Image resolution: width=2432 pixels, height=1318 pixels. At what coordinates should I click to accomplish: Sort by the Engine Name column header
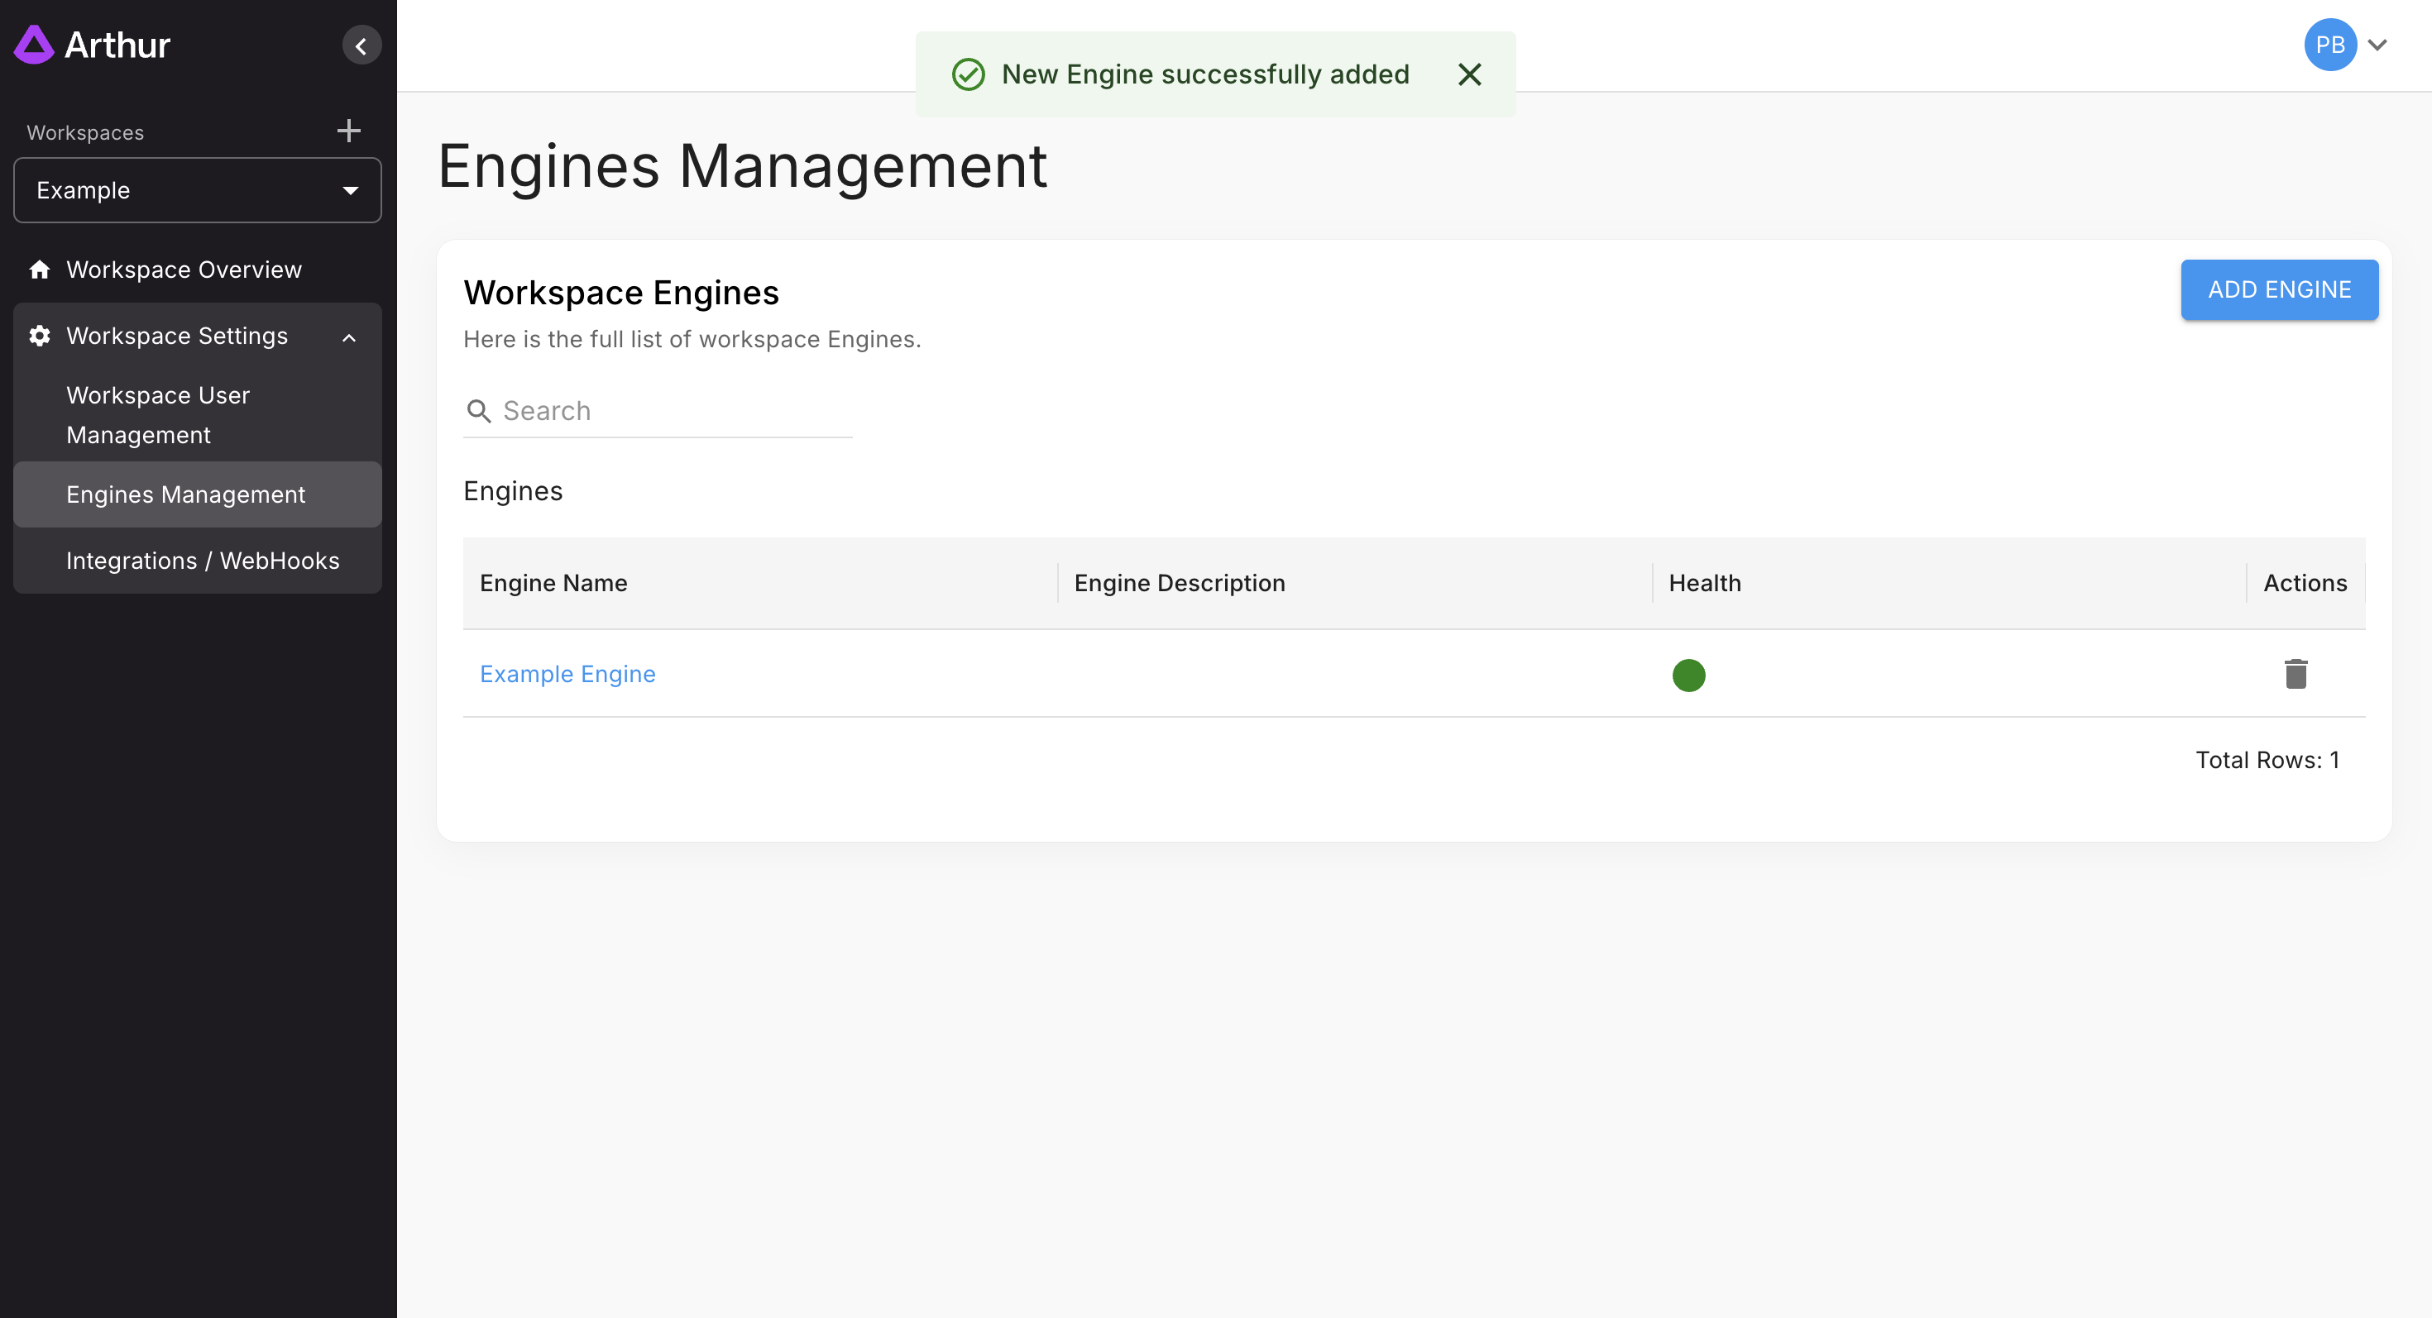(x=553, y=583)
